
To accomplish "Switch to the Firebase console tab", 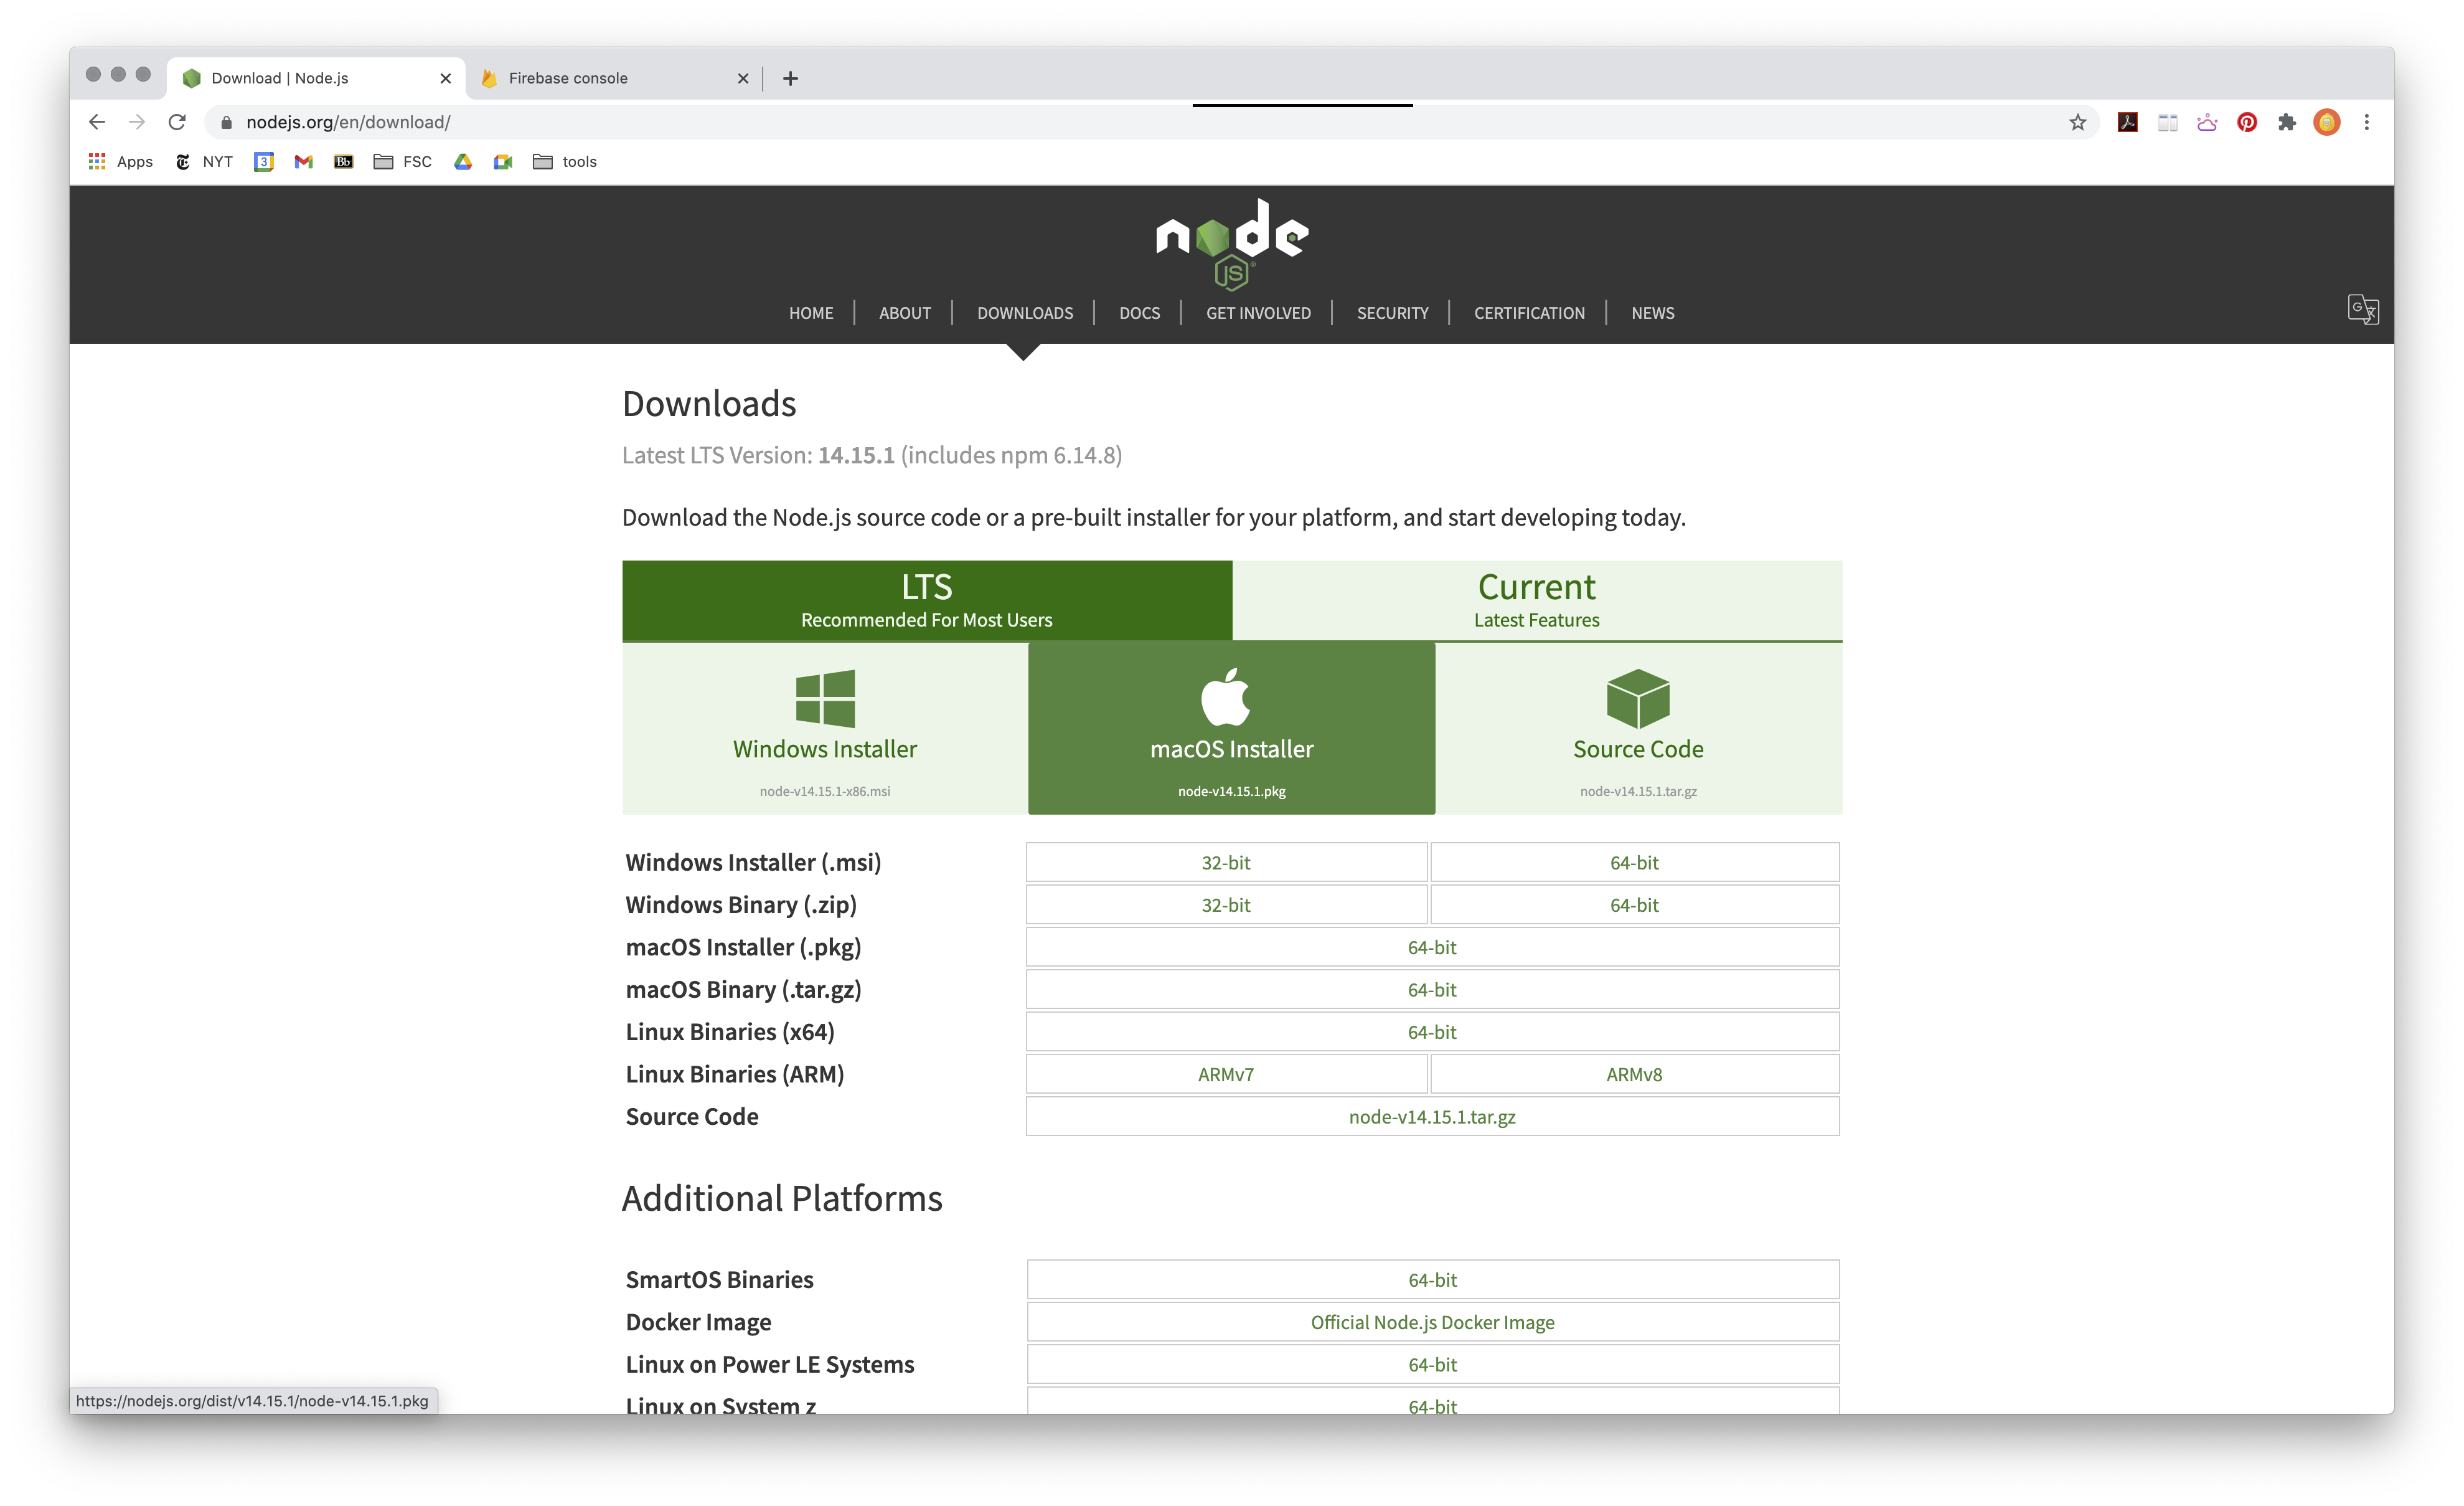I will [614, 78].
